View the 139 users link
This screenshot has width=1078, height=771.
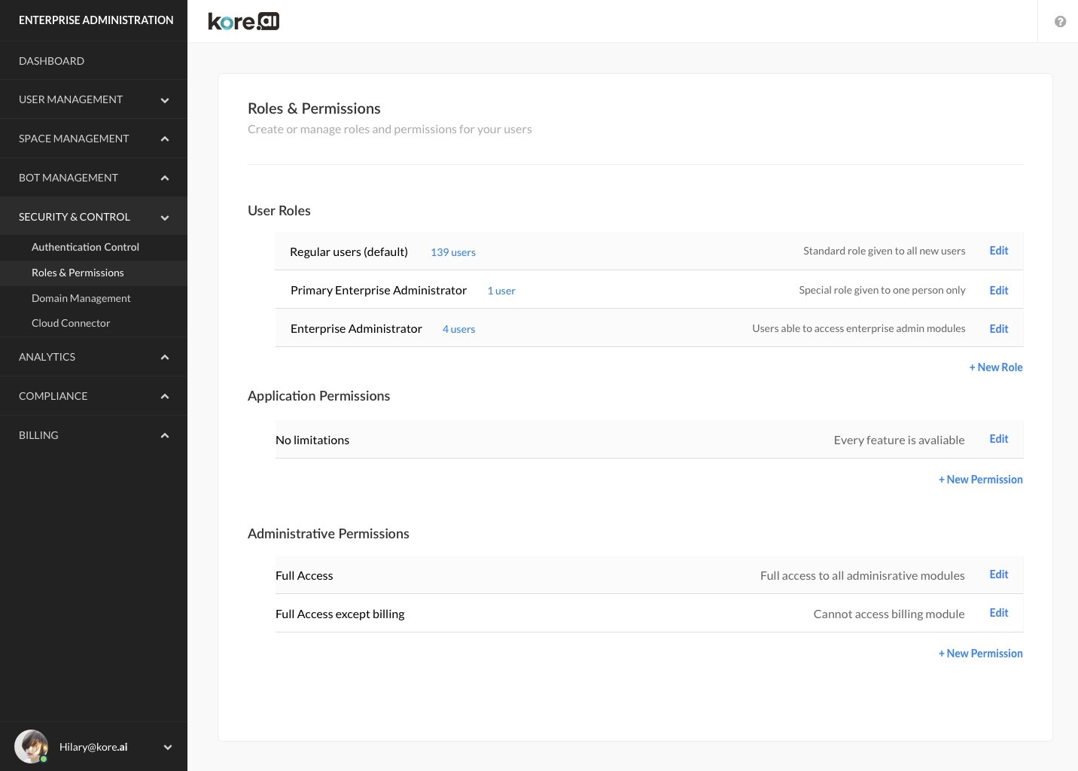(453, 252)
